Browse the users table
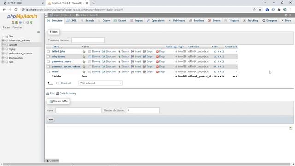The height and width of the screenshot is (166, 295). (94, 72)
